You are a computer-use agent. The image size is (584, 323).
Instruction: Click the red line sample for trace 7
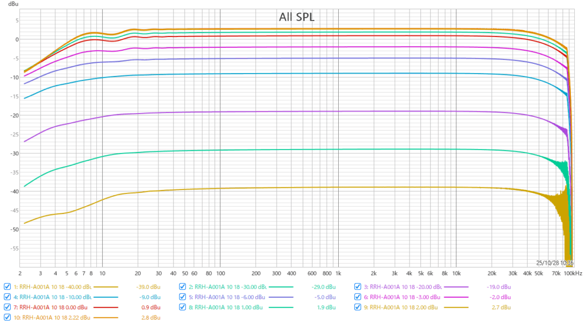tap(105, 307)
